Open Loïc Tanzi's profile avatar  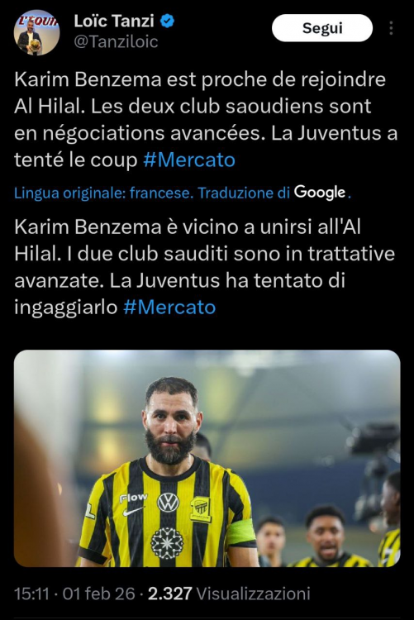click(36, 32)
